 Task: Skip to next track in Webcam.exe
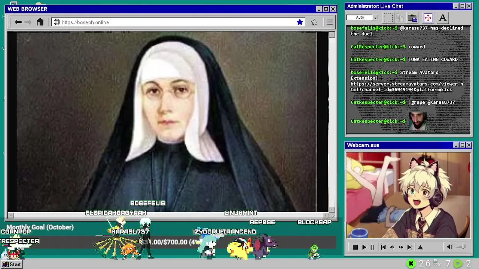(x=410, y=247)
